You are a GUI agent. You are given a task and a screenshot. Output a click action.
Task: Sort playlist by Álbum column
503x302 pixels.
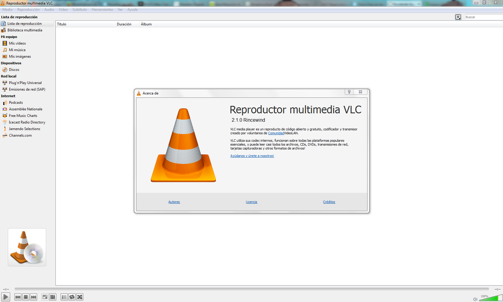(146, 24)
